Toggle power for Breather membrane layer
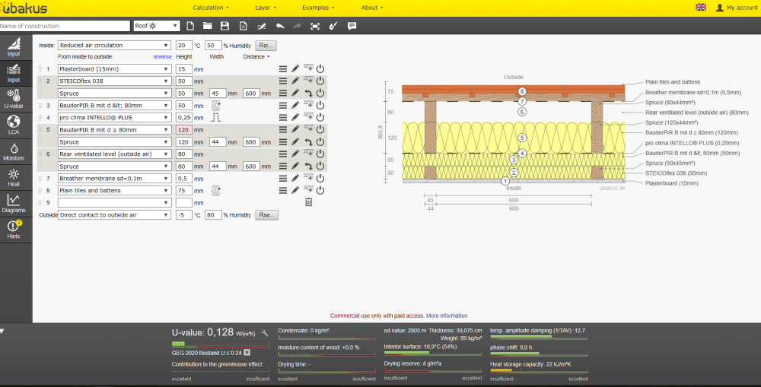This screenshot has width=761, height=387. 320,178
